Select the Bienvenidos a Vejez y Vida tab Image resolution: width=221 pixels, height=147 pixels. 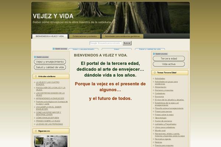pyautogui.click(x=50, y=36)
